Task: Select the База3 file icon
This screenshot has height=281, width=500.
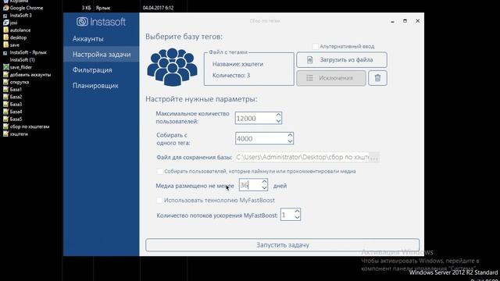Action: [5, 104]
